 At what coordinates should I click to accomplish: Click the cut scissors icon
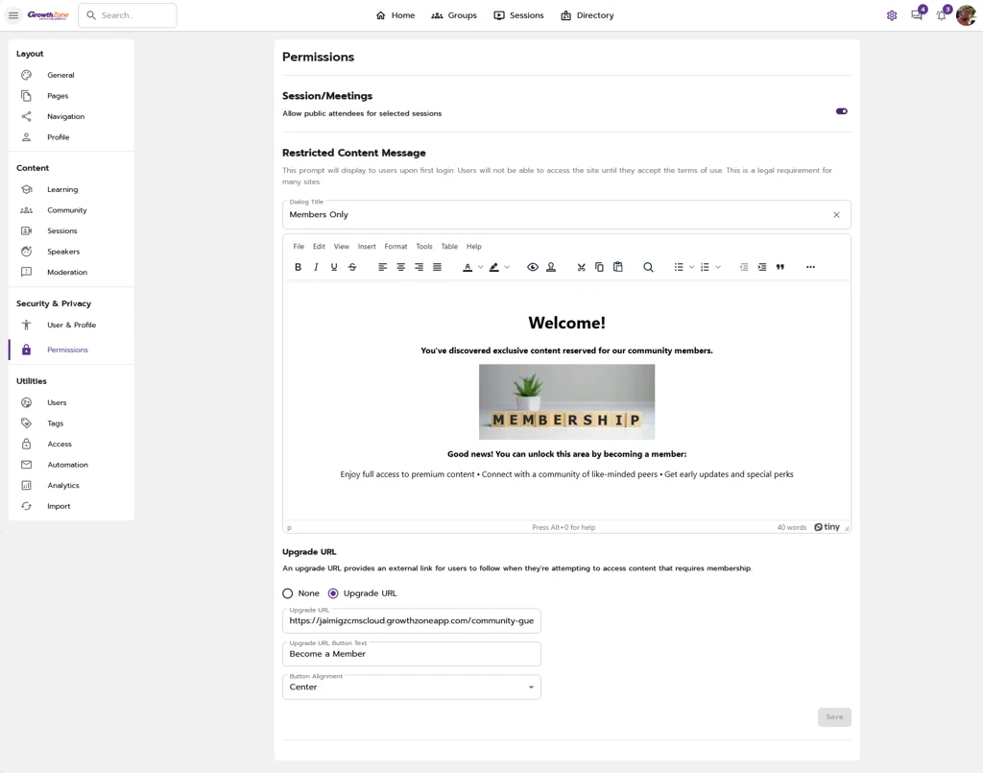(x=581, y=267)
